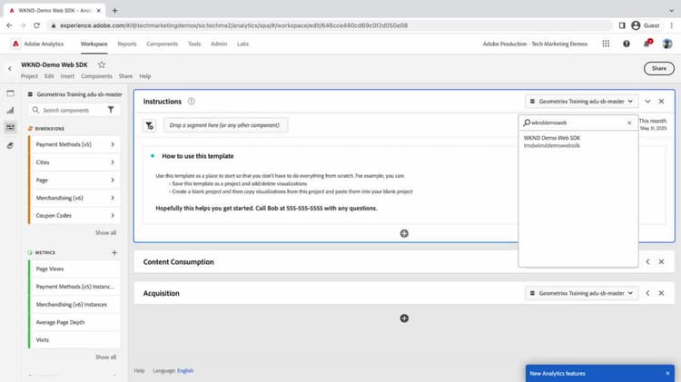
Task: Expand Cities dimension arrow
Action: coord(113,162)
